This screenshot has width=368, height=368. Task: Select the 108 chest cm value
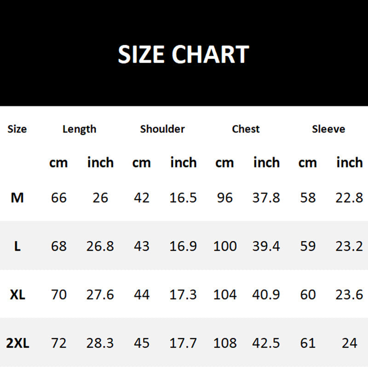(225, 343)
